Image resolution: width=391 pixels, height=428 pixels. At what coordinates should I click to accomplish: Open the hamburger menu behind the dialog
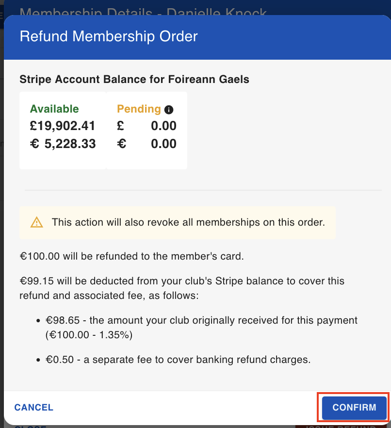1,16
